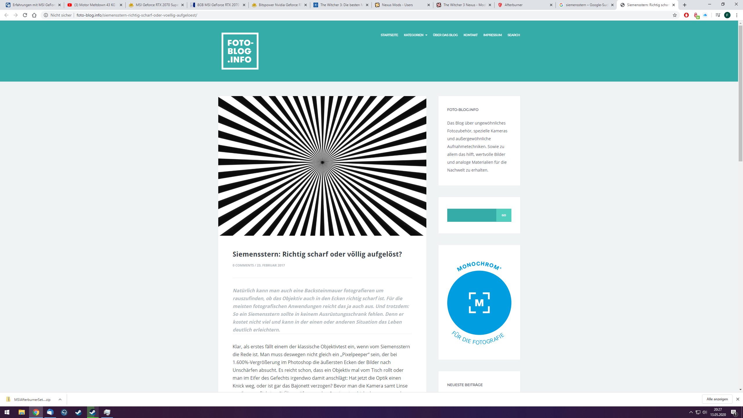Click the GO search button
Viewport: 743px width, 418px height.
504,215
